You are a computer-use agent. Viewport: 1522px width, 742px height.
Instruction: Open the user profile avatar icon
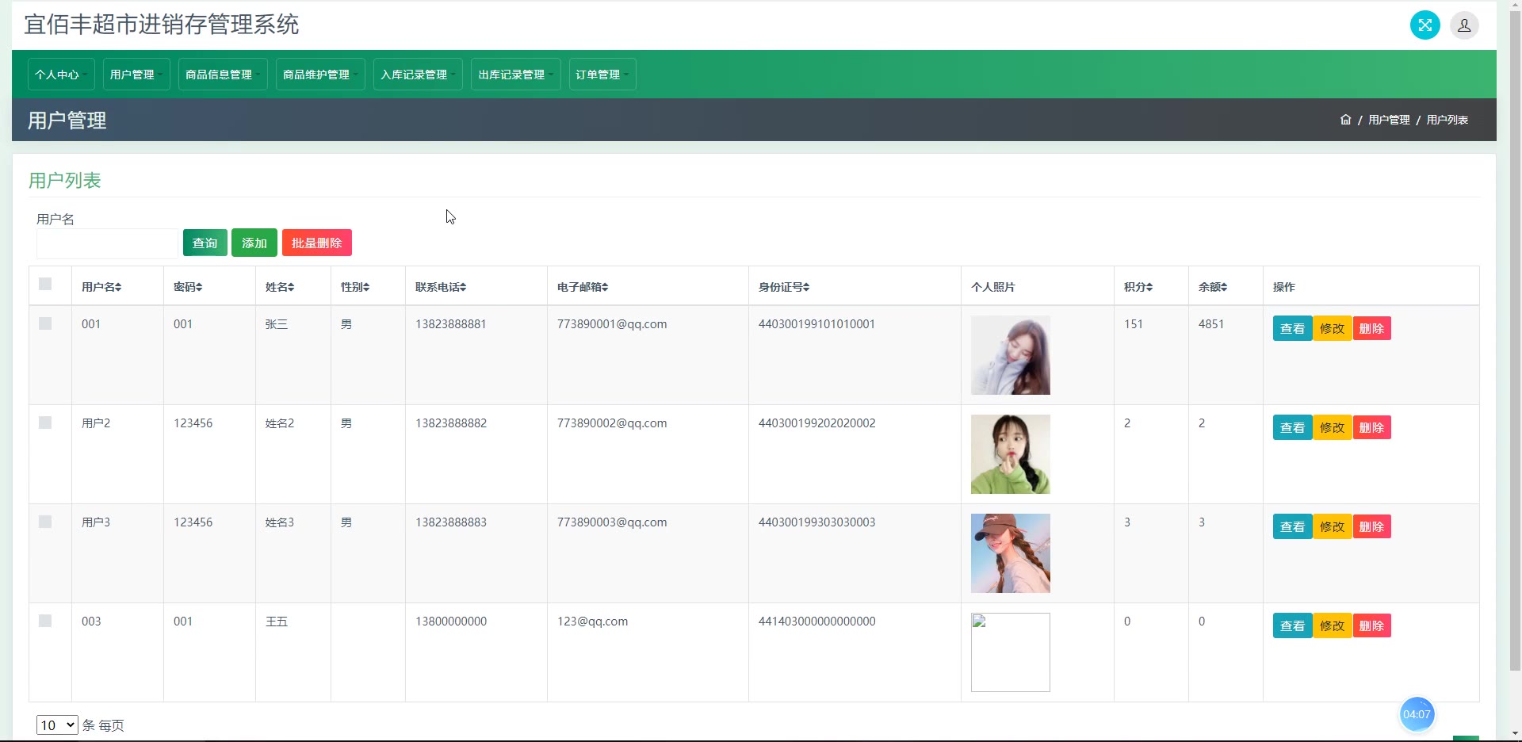tap(1464, 25)
